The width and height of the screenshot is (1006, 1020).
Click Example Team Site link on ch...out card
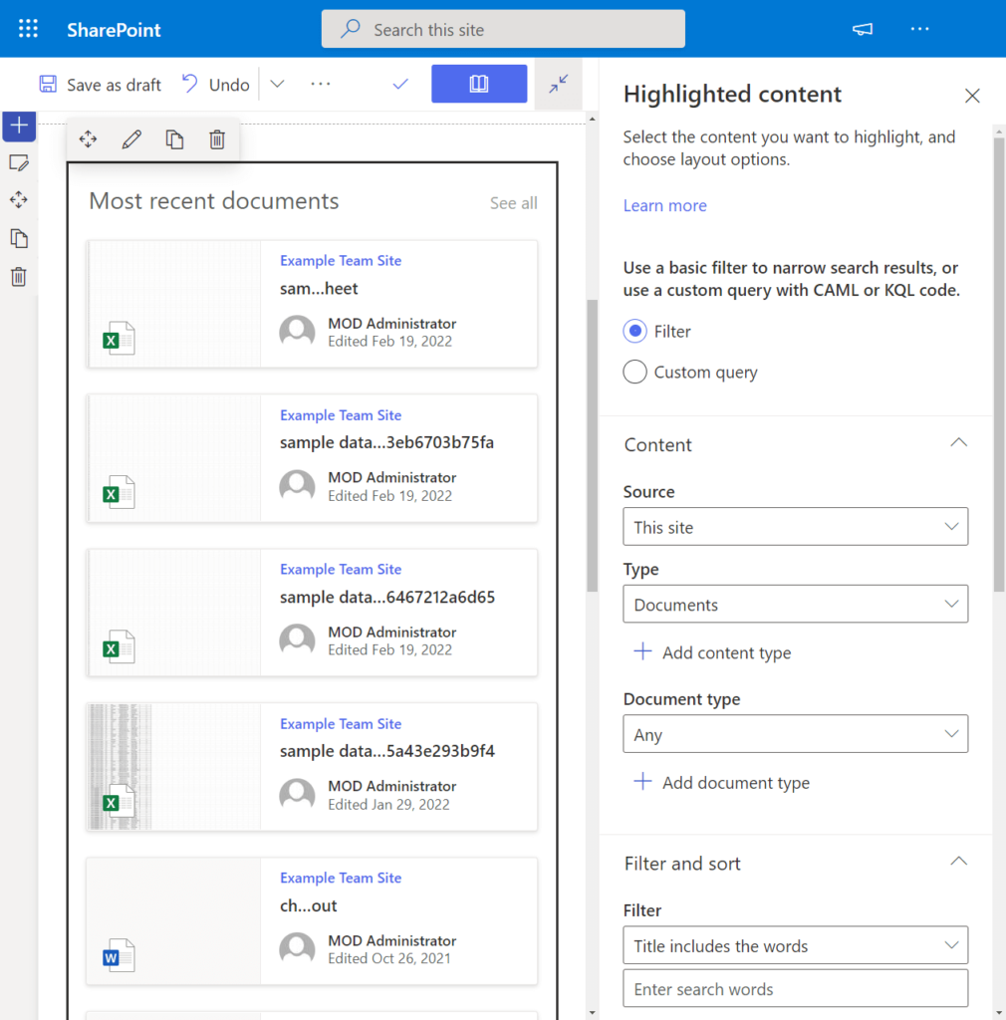(341, 878)
